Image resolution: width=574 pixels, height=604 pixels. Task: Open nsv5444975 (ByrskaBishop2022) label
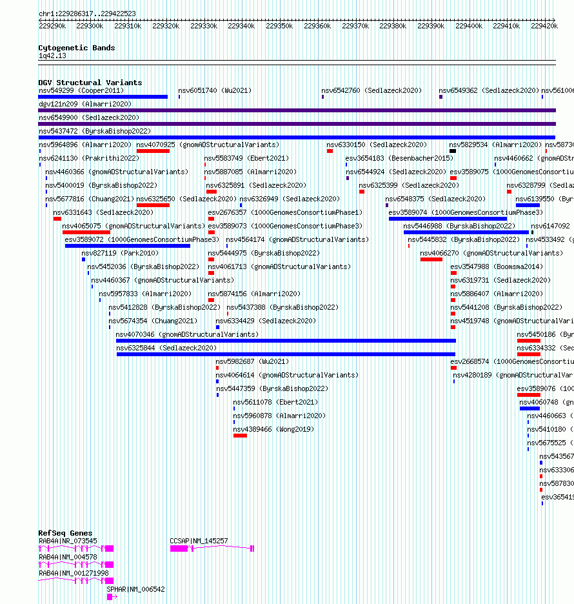point(264,253)
